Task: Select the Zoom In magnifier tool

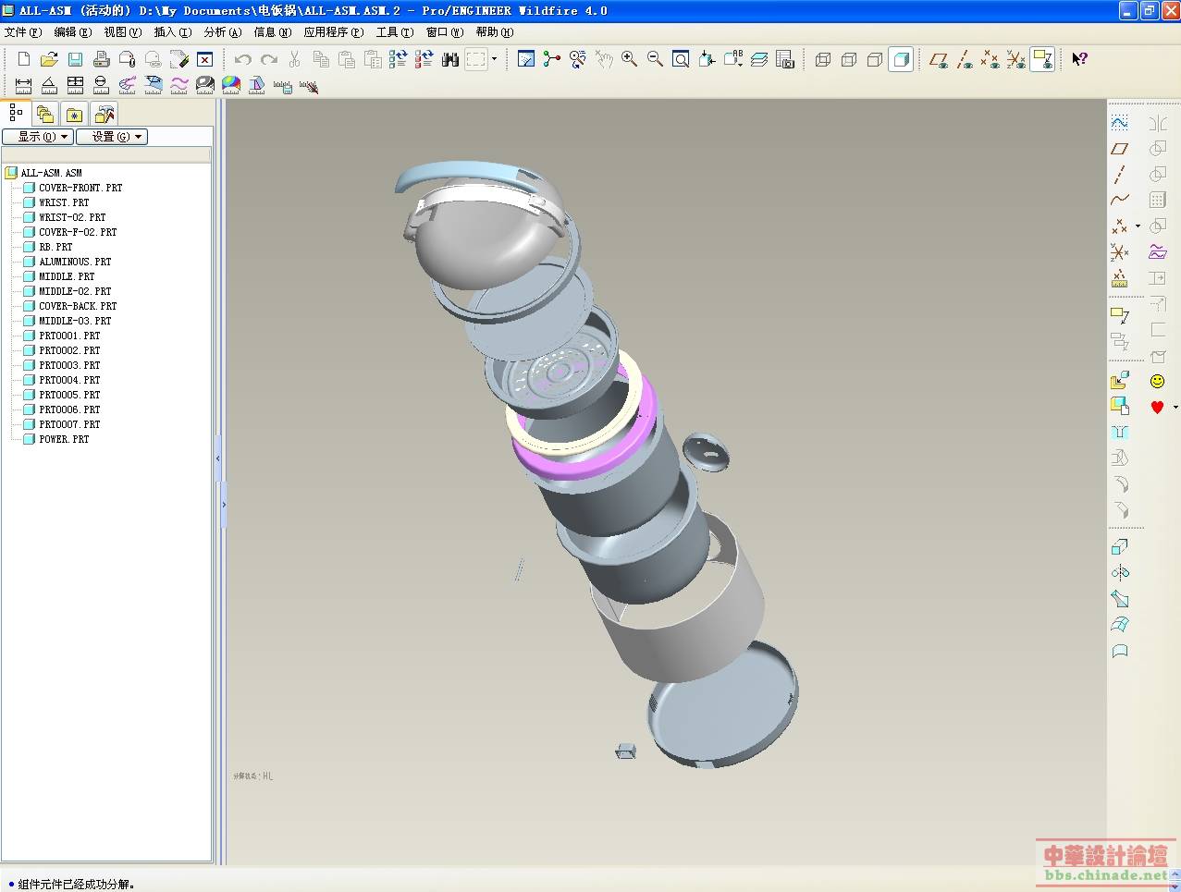Action: (629, 59)
